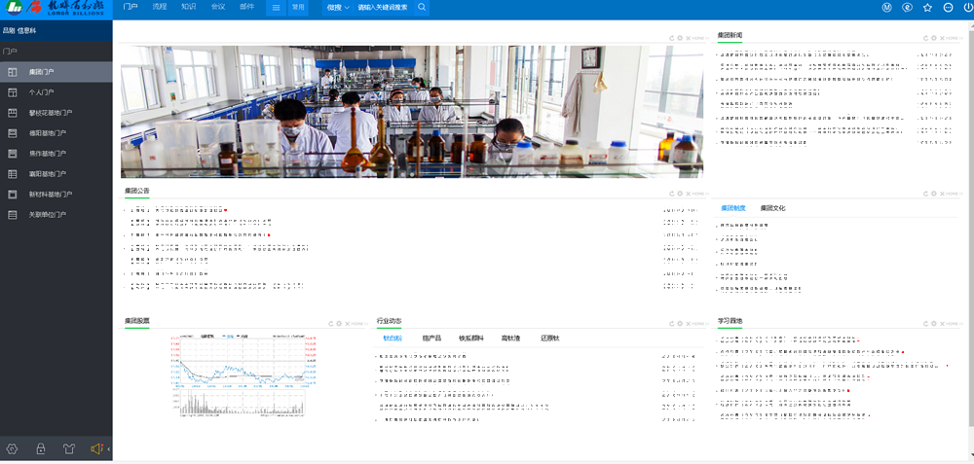Refresh the 集团新闻 panel
Image resolution: width=974 pixels, height=464 pixels.
[x=925, y=38]
